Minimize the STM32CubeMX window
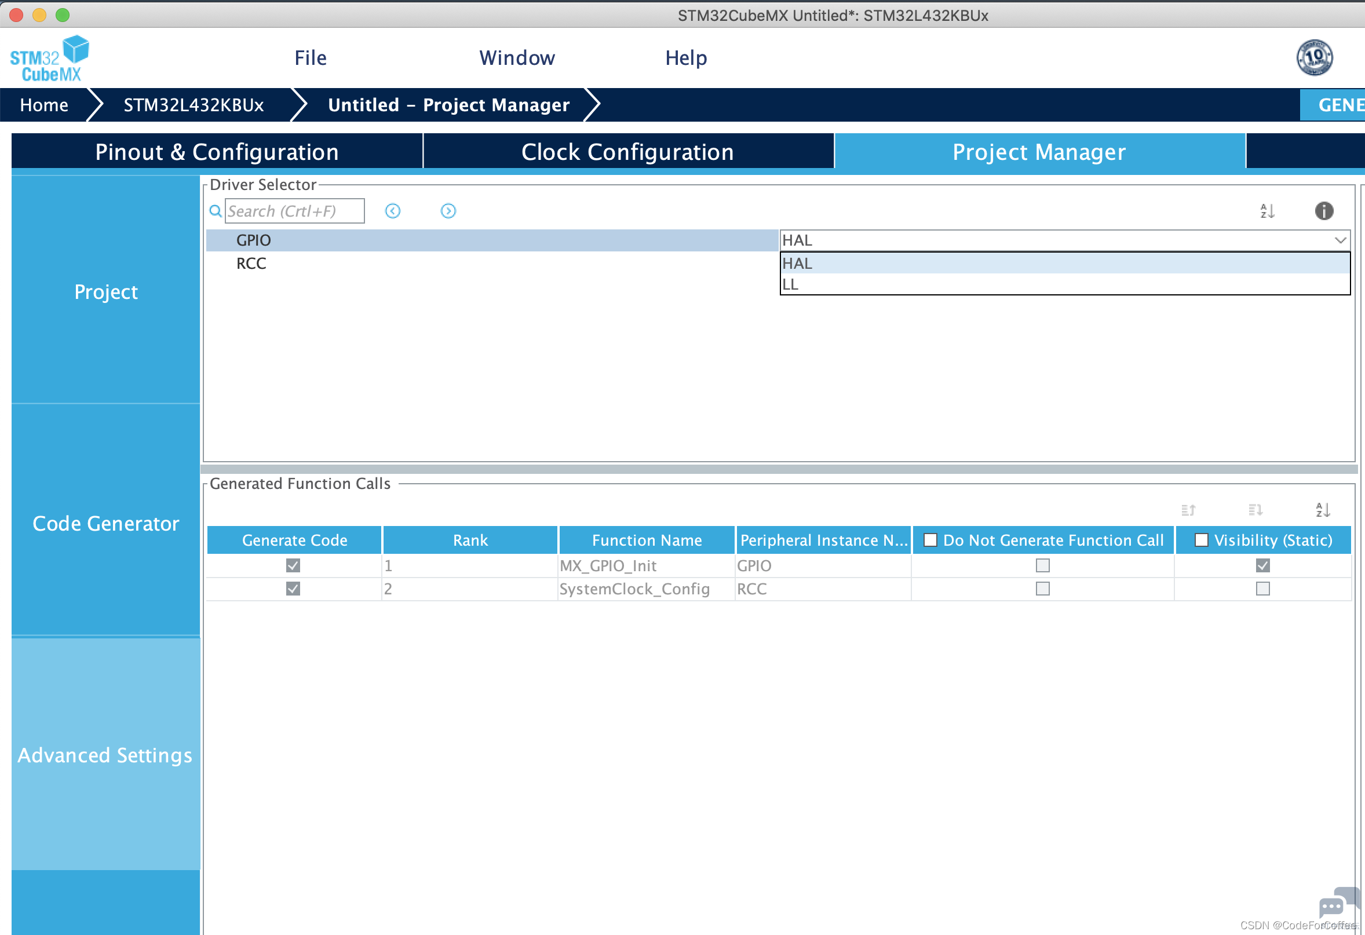This screenshot has width=1365, height=935. [x=39, y=15]
